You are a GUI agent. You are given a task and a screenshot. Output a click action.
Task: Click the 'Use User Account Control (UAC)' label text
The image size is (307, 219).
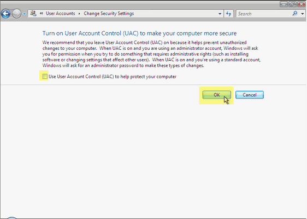pos(113,77)
